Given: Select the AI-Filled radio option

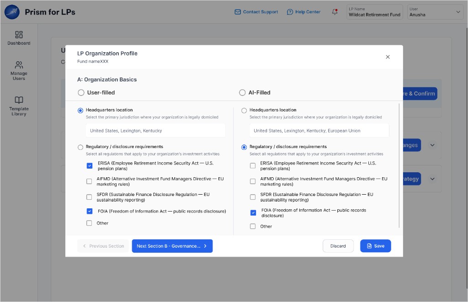Looking at the screenshot, I should [242, 92].
